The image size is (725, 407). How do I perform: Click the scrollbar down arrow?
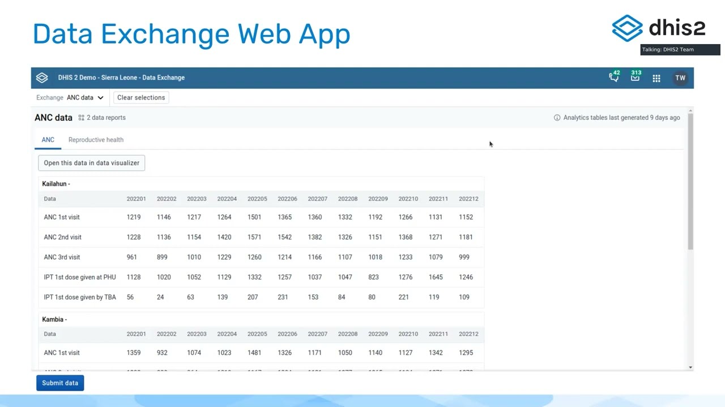point(690,367)
